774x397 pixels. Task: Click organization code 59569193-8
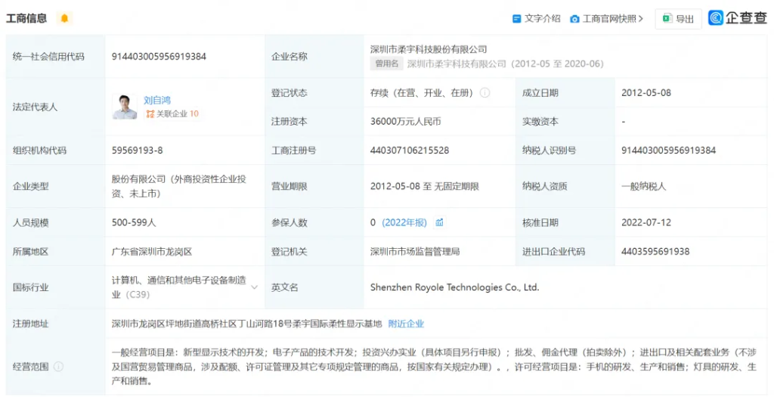coord(138,150)
